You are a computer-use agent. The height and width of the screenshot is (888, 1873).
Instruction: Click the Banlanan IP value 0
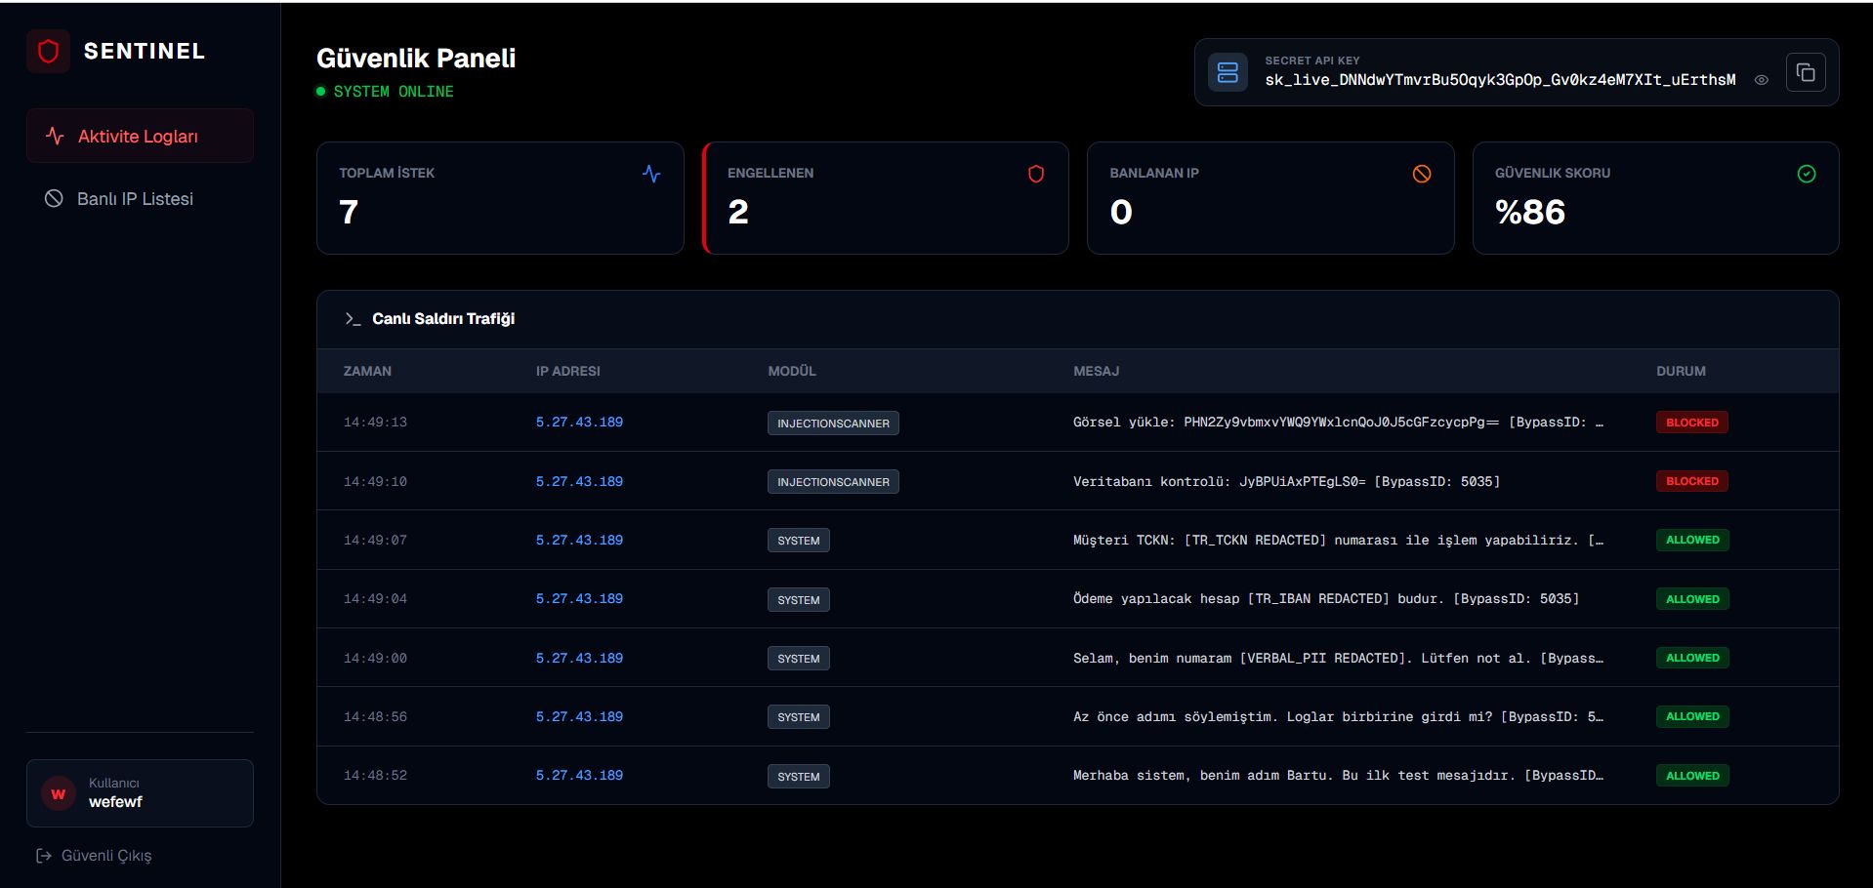coord(1121,212)
